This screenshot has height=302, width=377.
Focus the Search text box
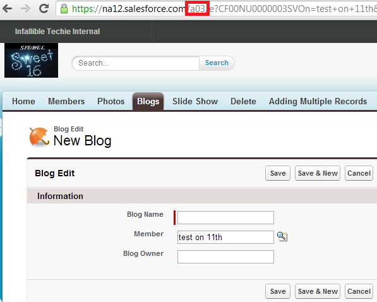(x=136, y=63)
